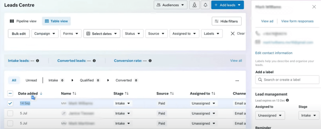321x129 pixels.
Task: Sort the Stage column
Action: click(127, 94)
